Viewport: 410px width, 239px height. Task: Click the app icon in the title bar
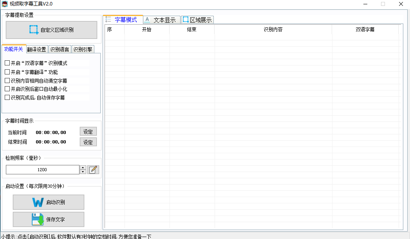point(5,4)
